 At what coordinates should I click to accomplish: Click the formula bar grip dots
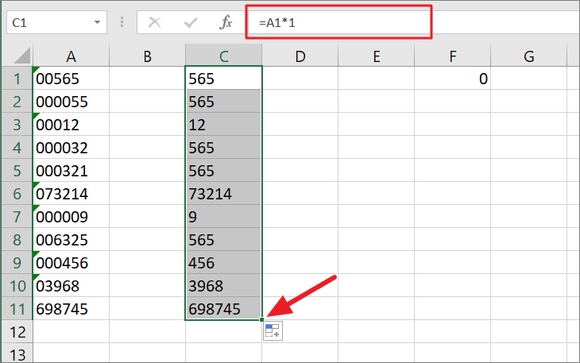click(122, 22)
